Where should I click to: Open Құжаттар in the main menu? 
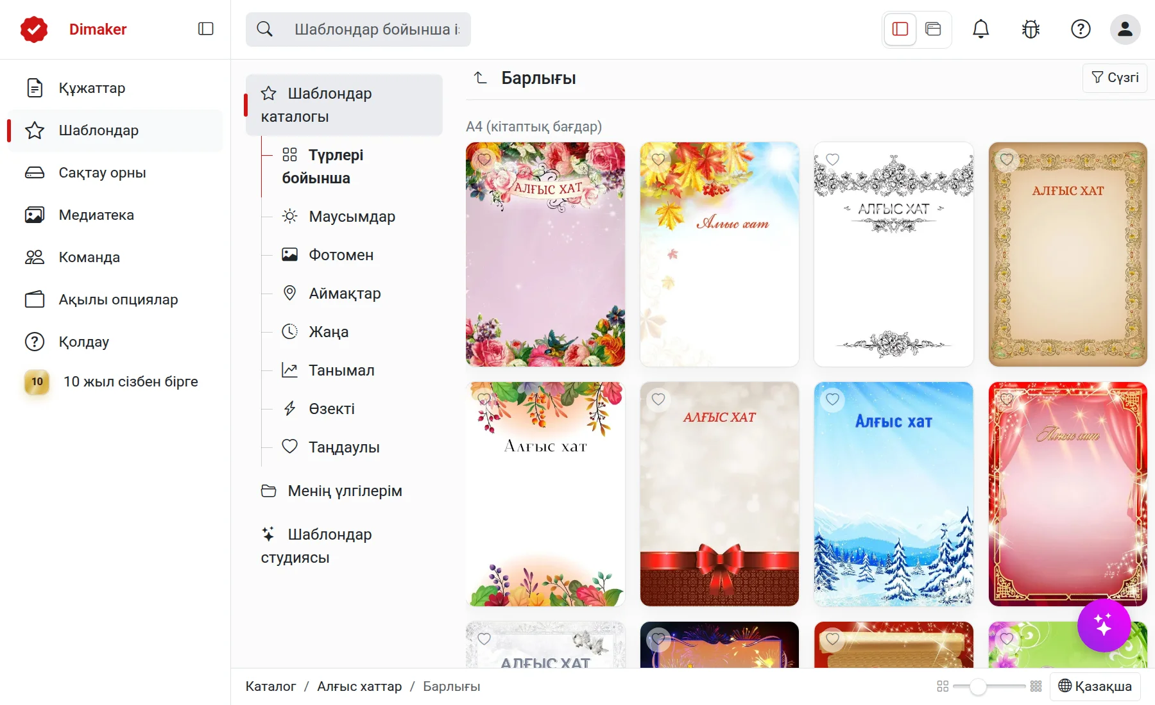coord(114,88)
